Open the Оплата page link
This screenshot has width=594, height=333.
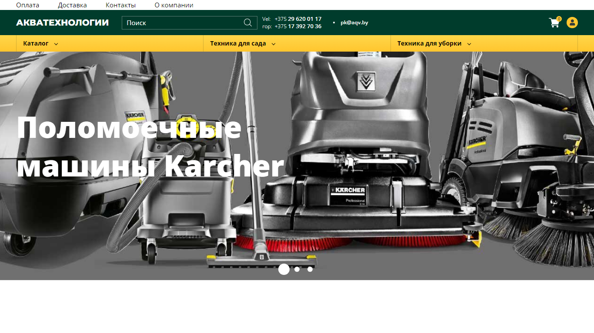pos(28,5)
